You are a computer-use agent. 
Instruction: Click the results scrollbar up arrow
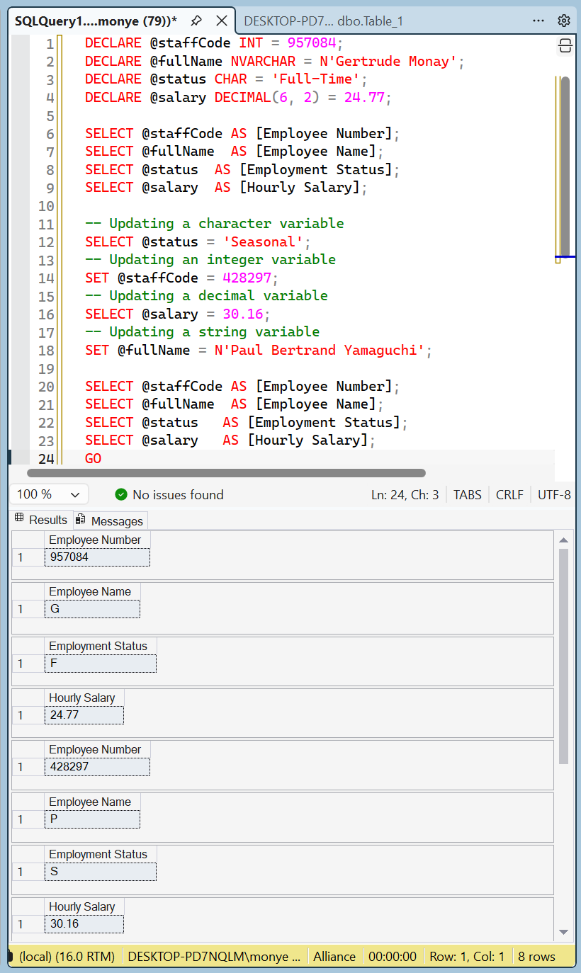564,540
